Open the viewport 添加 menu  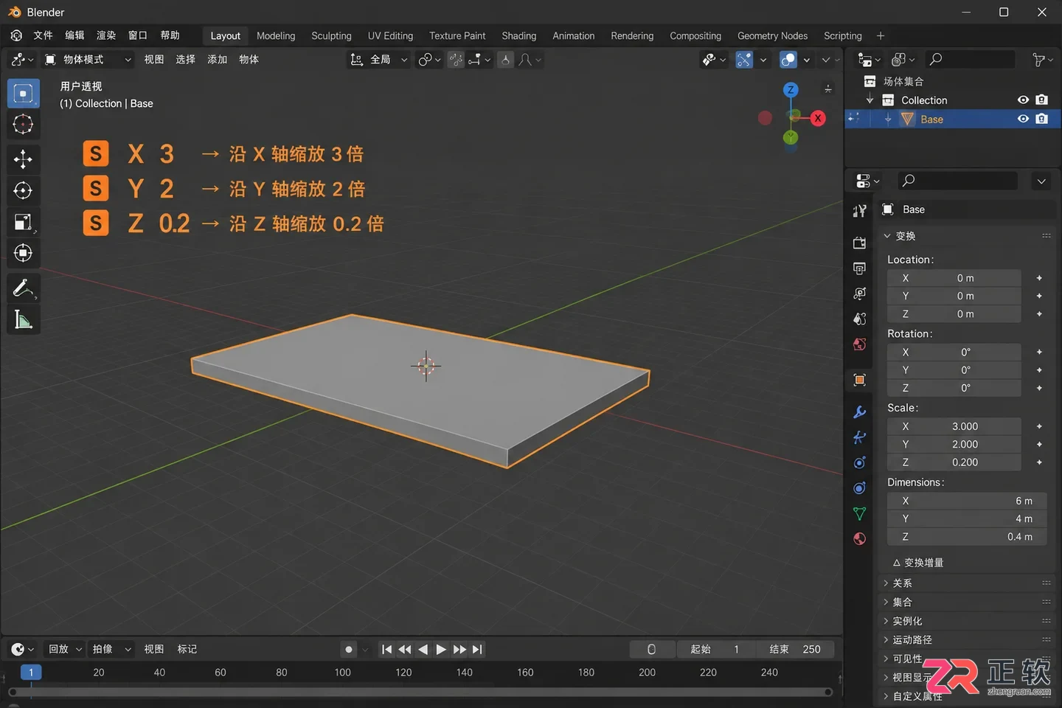pyautogui.click(x=218, y=60)
